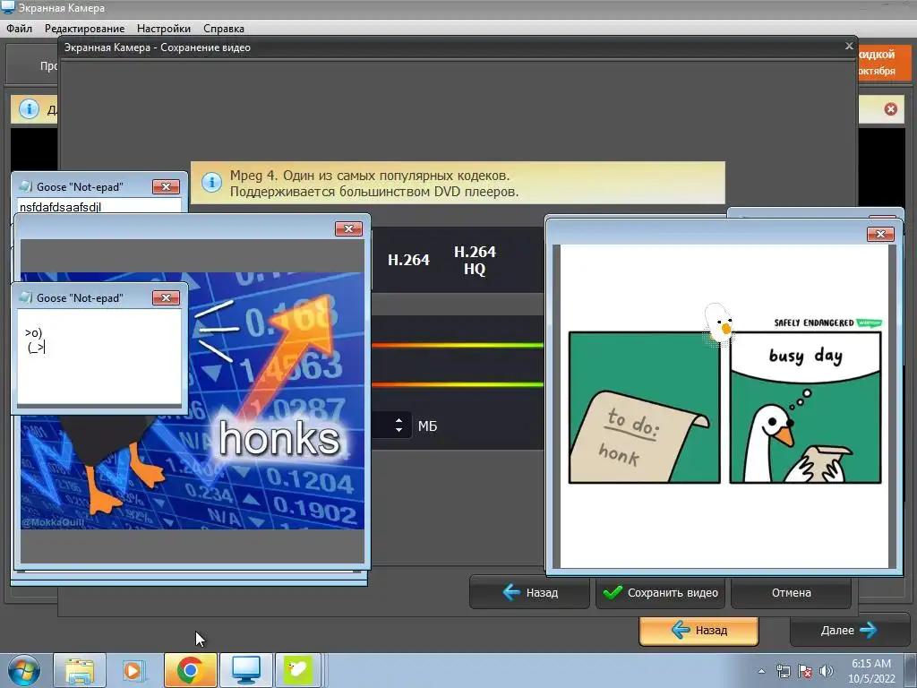
Task: Click the upper quality gradient slider
Action: tap(458, 345)
